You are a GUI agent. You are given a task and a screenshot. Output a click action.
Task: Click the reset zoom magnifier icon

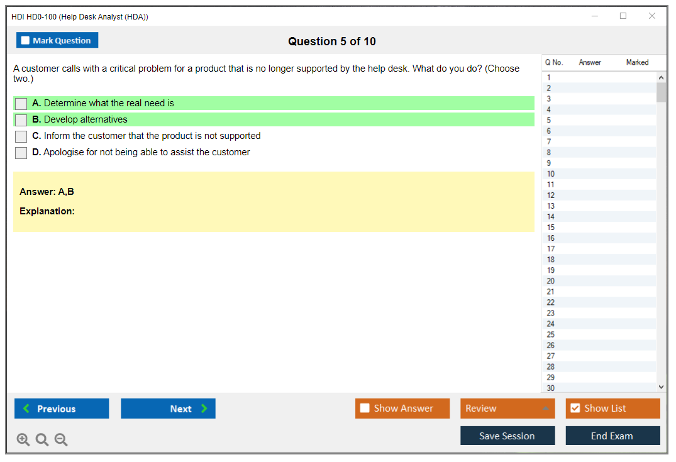tap(42, 440)
